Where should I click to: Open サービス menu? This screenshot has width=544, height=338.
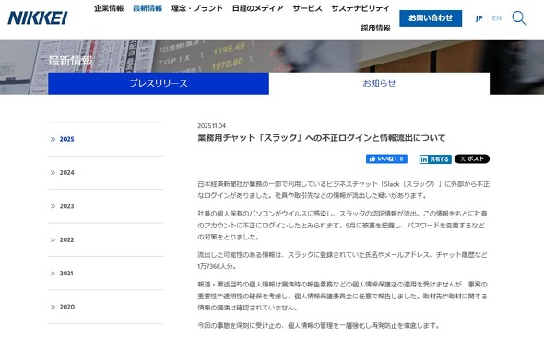coord(307,8)
